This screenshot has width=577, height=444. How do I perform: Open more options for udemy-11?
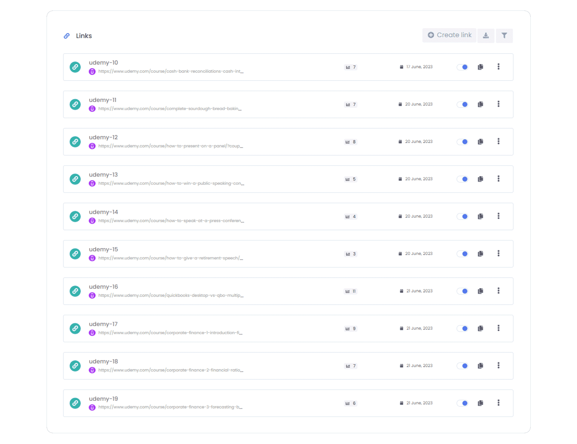click(498, 104)
